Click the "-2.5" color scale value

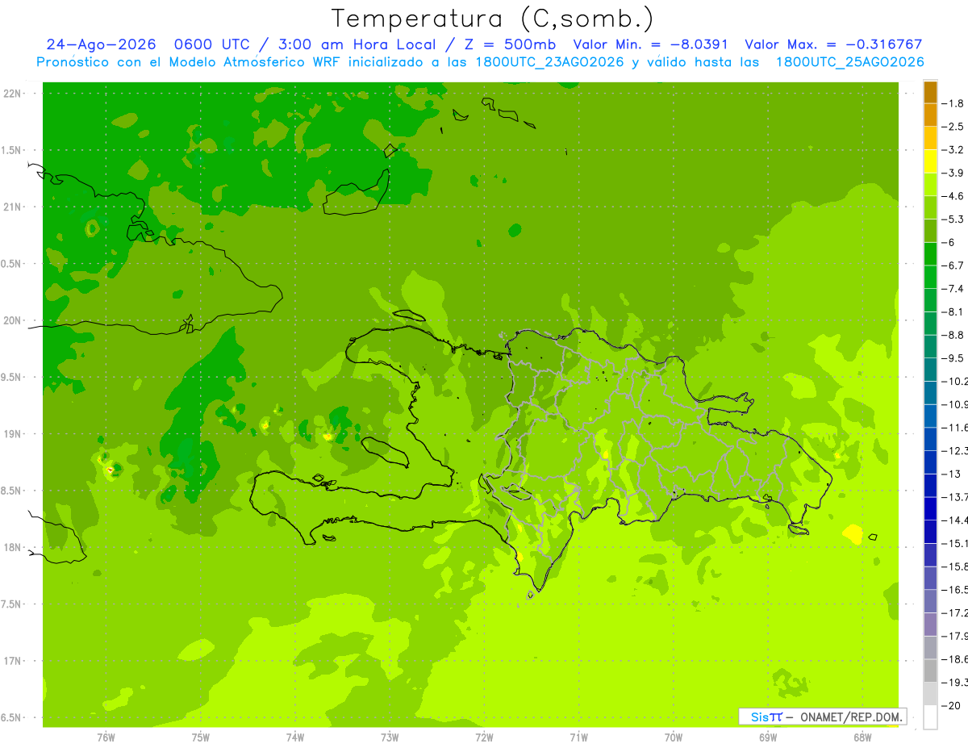pos(953,127)
